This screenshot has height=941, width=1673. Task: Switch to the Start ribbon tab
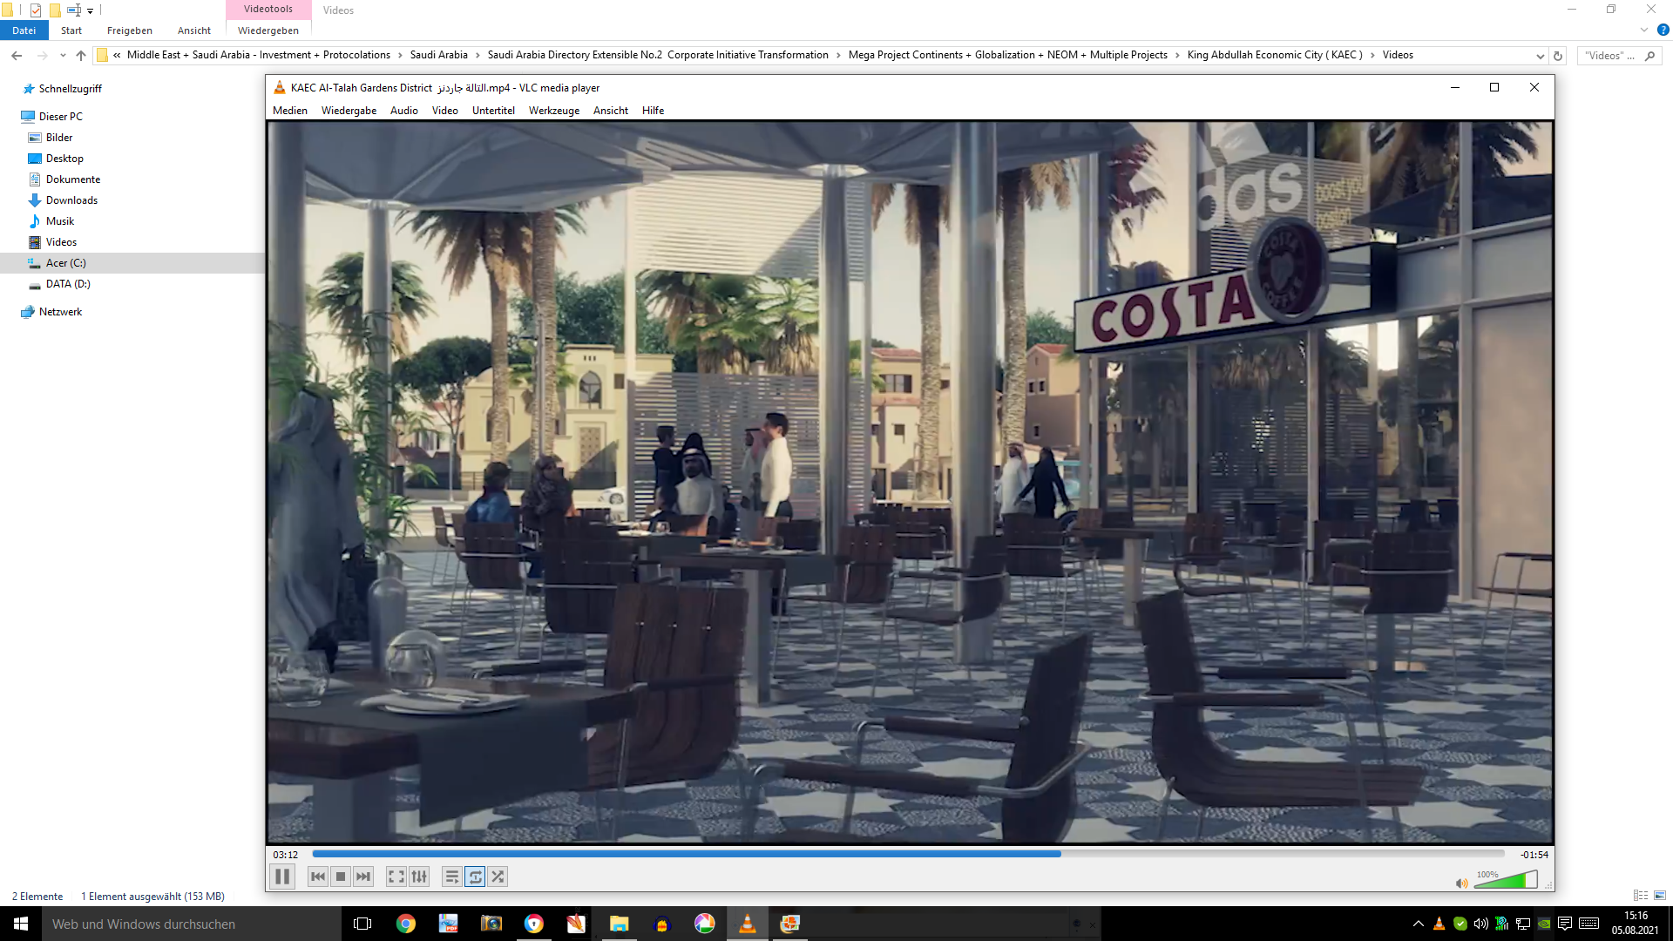coord(71,30)
